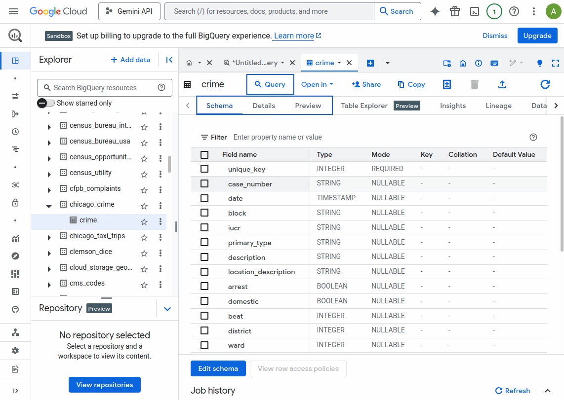Click the Upgrade button
The image size is (564, 400).
pyautogui.click(x=537, y=36)
